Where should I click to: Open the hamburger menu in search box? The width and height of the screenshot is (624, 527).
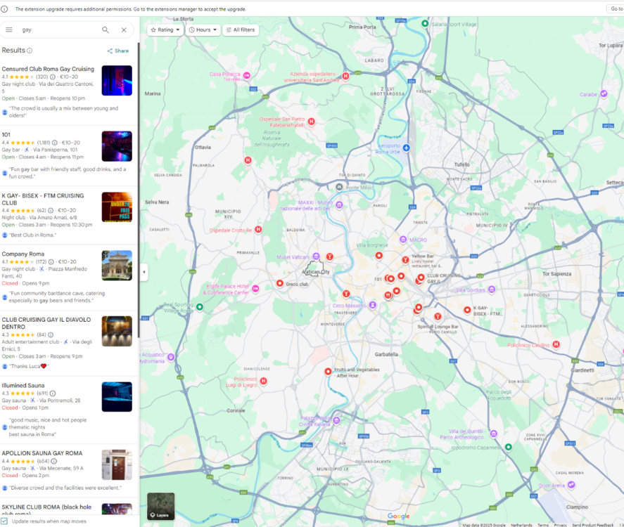click(x=8, y=30)
